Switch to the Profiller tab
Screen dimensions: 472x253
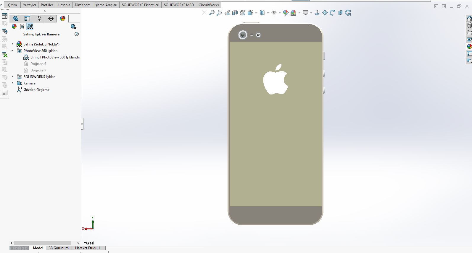47,5
